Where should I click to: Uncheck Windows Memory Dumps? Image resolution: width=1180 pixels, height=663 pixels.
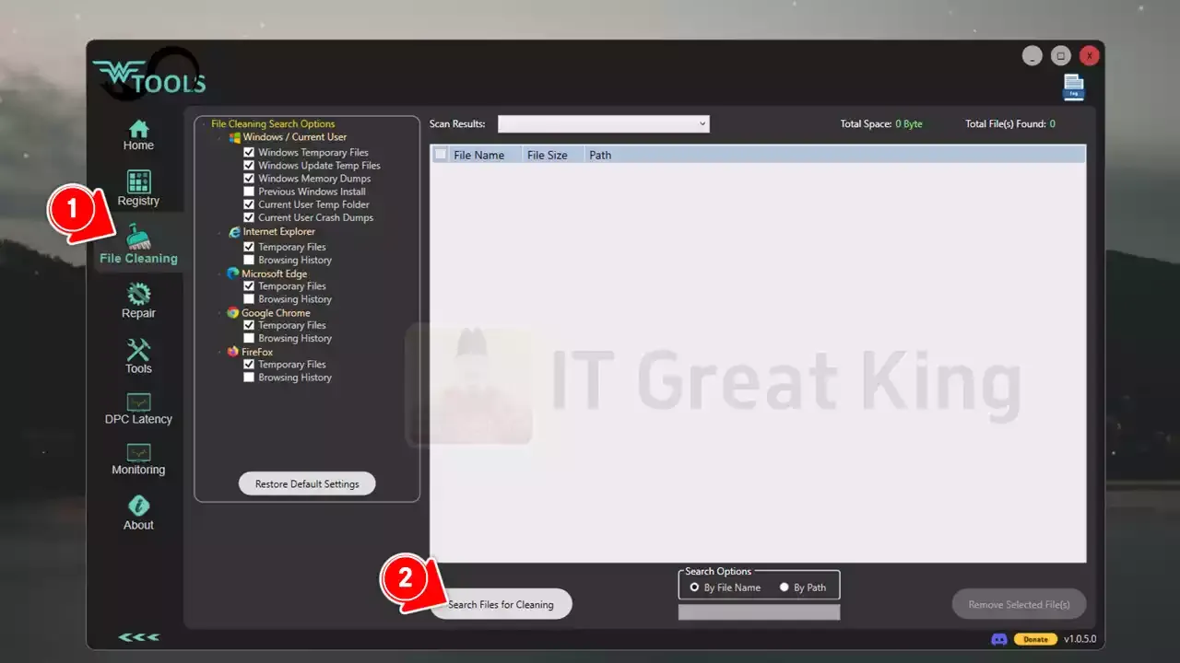[x=249, y=179]
